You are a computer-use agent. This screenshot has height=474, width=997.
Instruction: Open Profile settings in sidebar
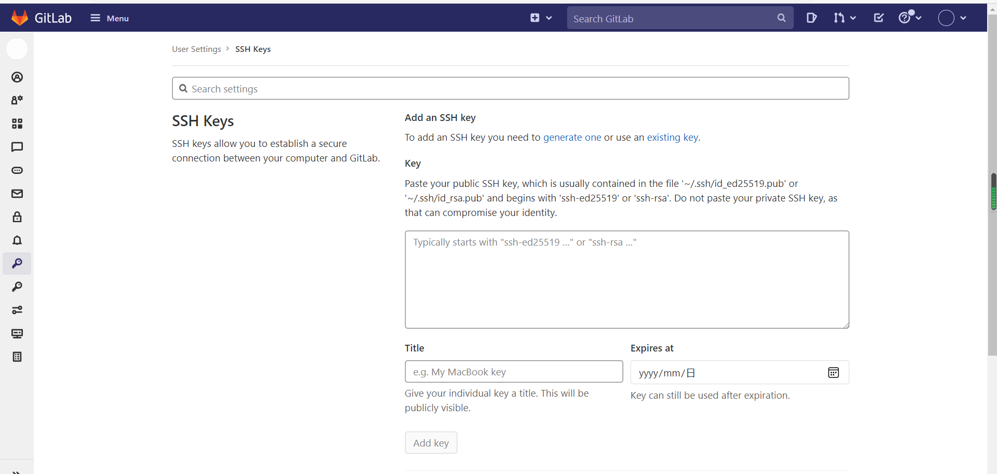tap(17, 77)
